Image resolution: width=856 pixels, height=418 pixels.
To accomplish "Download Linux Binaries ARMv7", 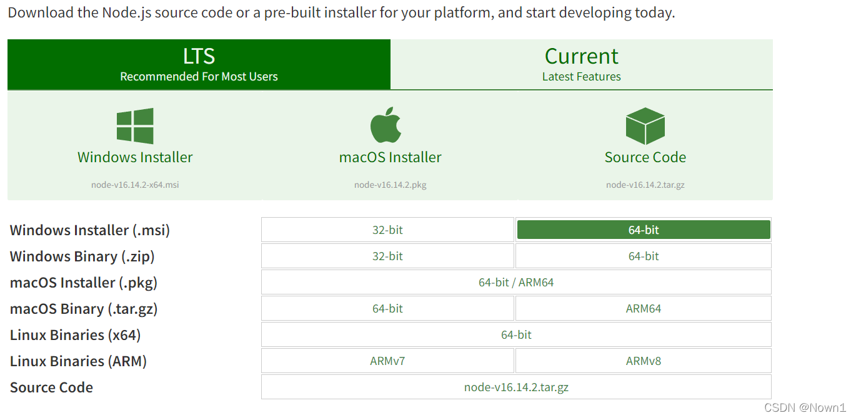I will click(x=387, y=361).
